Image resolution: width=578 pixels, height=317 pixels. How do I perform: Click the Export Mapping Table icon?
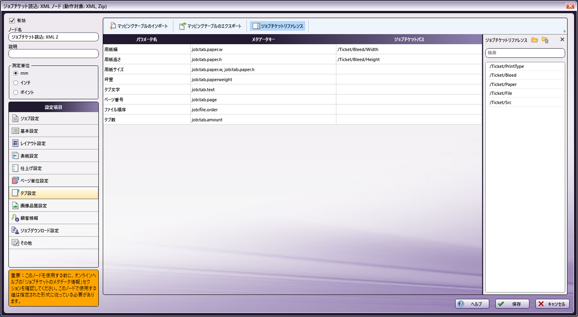[x=183, y=26]
